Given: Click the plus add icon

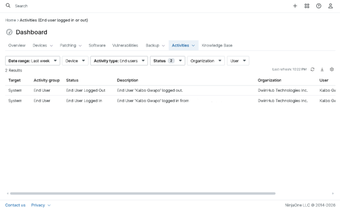Looking at the screenshot, I should tap(295, 6).
